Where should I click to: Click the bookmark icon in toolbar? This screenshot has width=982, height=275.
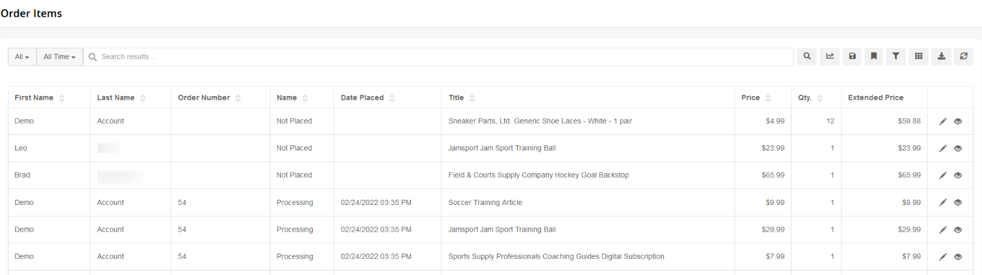[874, 56]
